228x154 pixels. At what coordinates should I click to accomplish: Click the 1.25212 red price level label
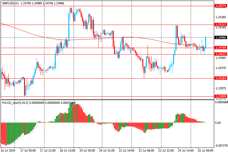pos(221,24)
